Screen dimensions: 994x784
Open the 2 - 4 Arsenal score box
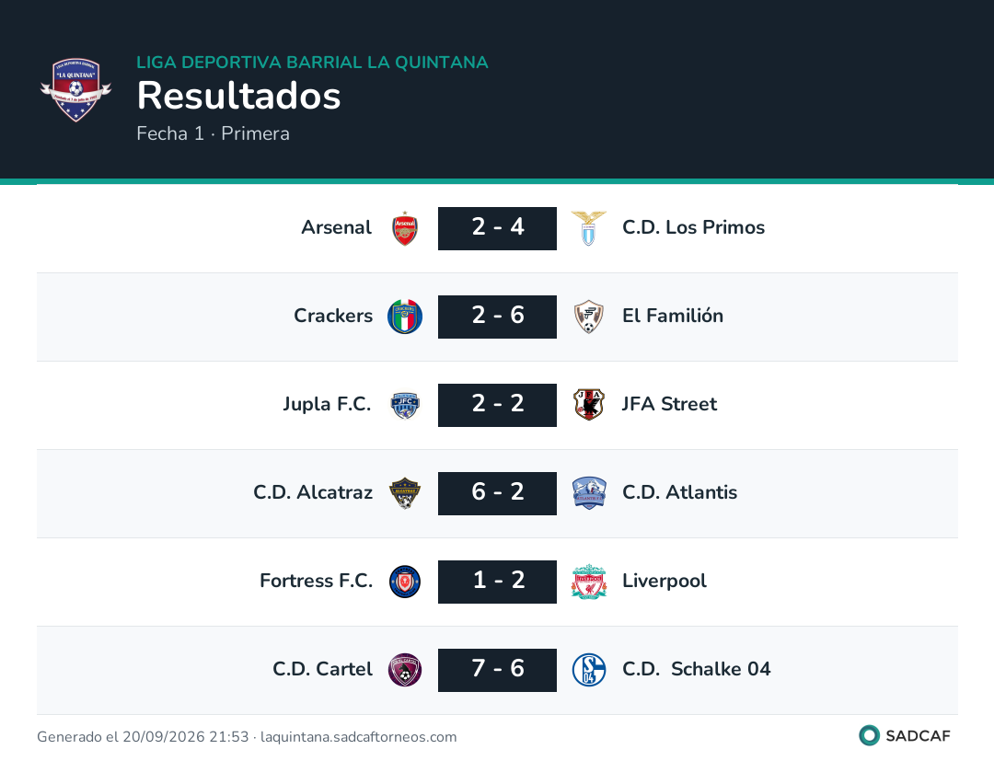click(497, 228)
